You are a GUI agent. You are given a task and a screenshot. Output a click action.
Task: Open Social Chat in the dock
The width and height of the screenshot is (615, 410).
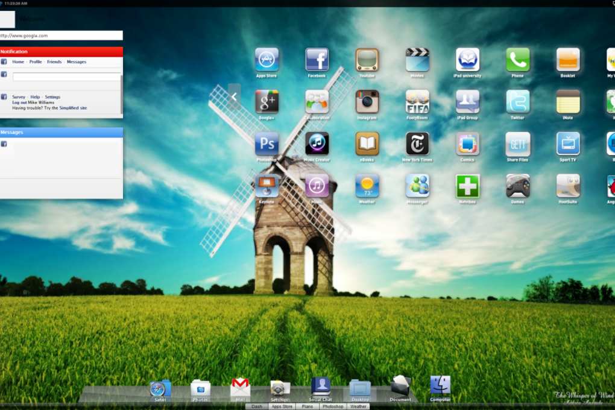[321, 387]
